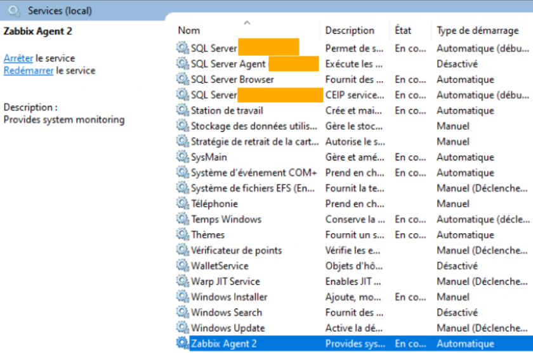Select Système de fichiers EFS service
Screen dimensions: 533x353
(253, 188)
